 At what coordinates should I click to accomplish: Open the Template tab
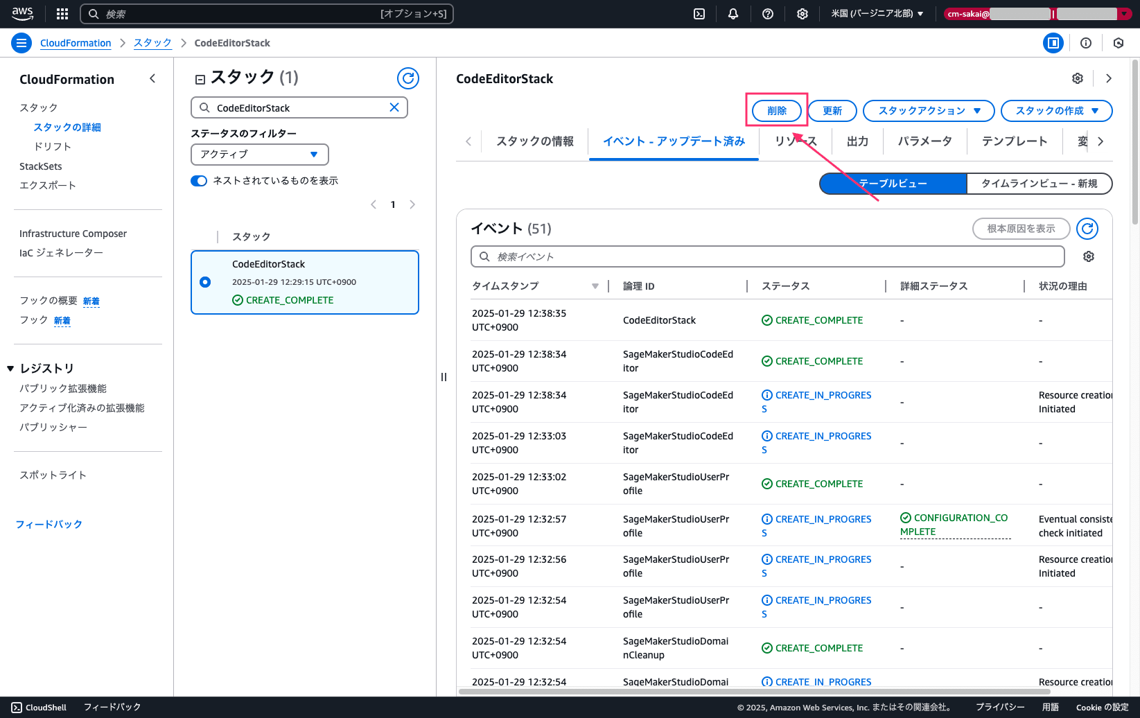point(1015,141)
